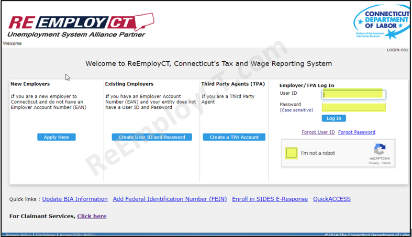Click the Welcome breadcrumb text

[x=12, y=43]
